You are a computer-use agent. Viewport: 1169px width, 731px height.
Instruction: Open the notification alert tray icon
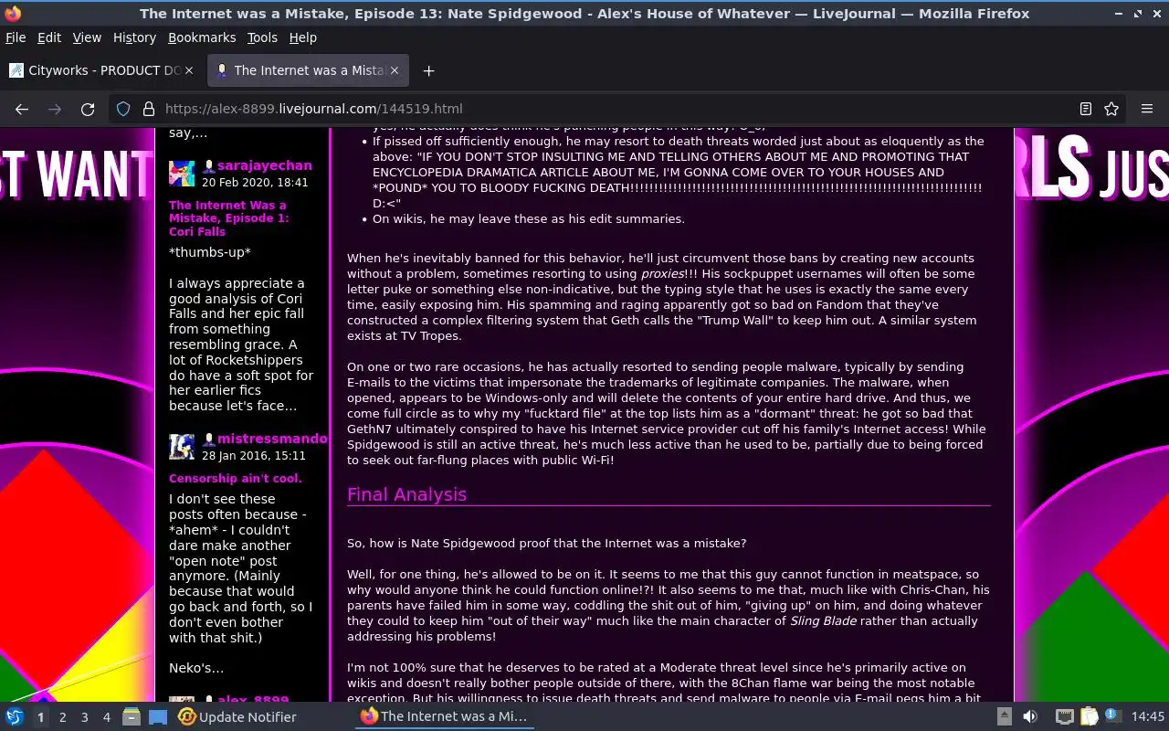1112,716
